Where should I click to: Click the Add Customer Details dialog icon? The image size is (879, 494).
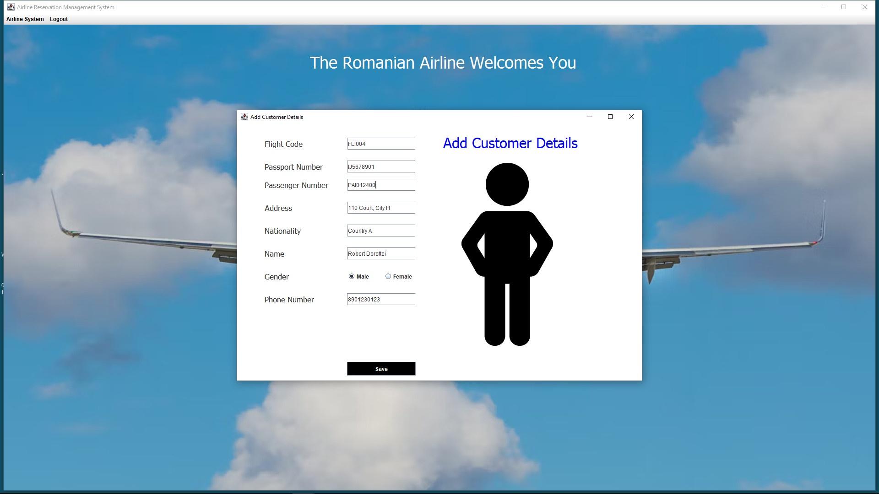[244, 117]
